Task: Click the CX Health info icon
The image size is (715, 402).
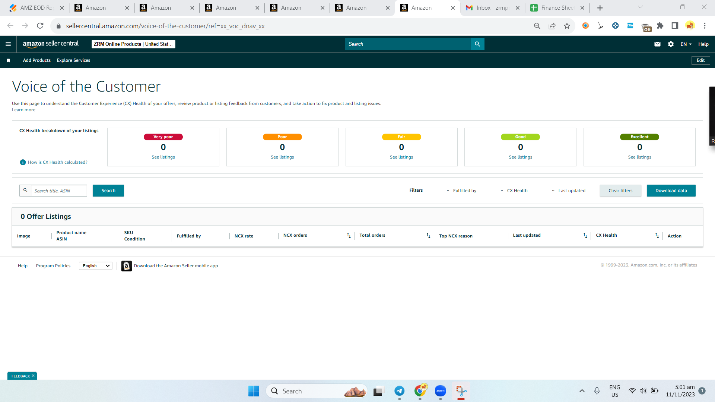Action: (23, 162)
